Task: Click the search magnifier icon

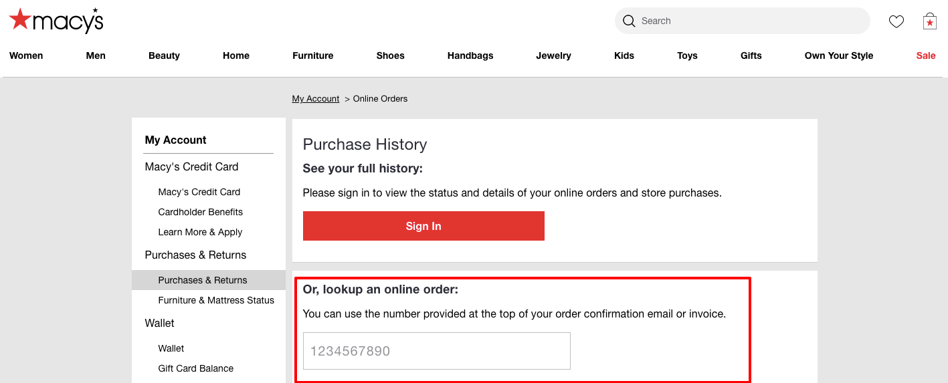Action: coord(629,21)
